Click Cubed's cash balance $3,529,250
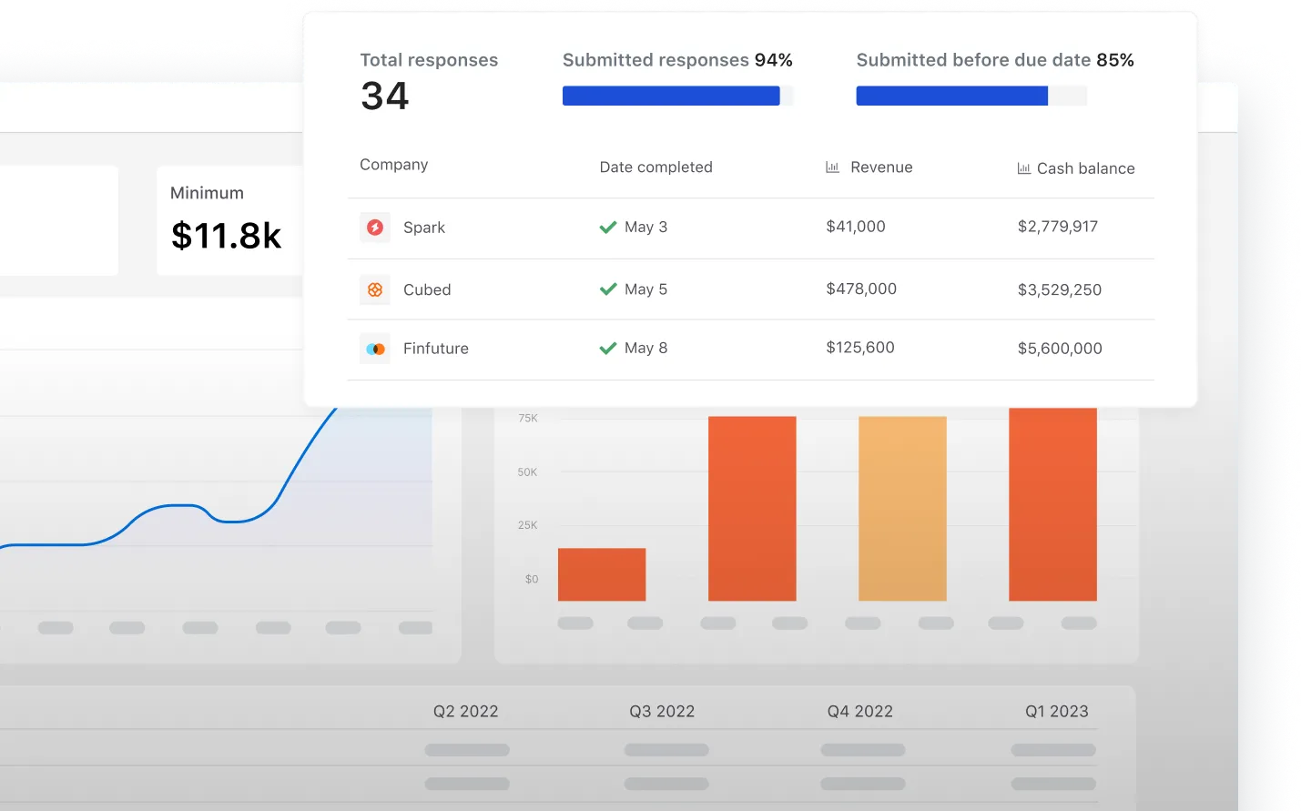 (1060, 289)
